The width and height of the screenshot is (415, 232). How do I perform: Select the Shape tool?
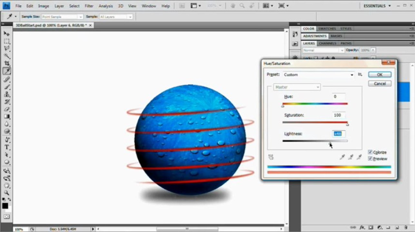pos(6,162)
